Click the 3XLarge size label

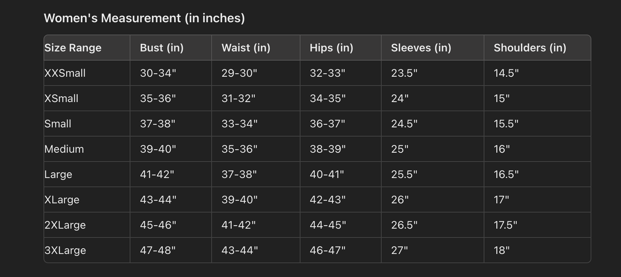(x=65, y=250)
